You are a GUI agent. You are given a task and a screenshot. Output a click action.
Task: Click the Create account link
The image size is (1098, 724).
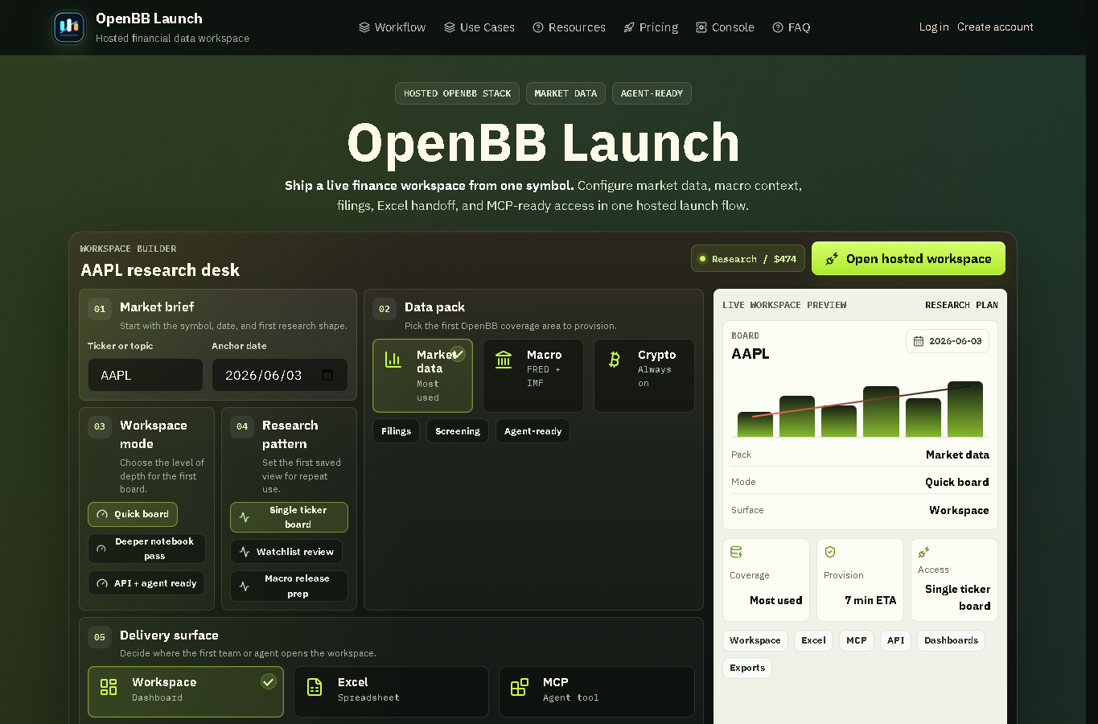coord(995,27)
